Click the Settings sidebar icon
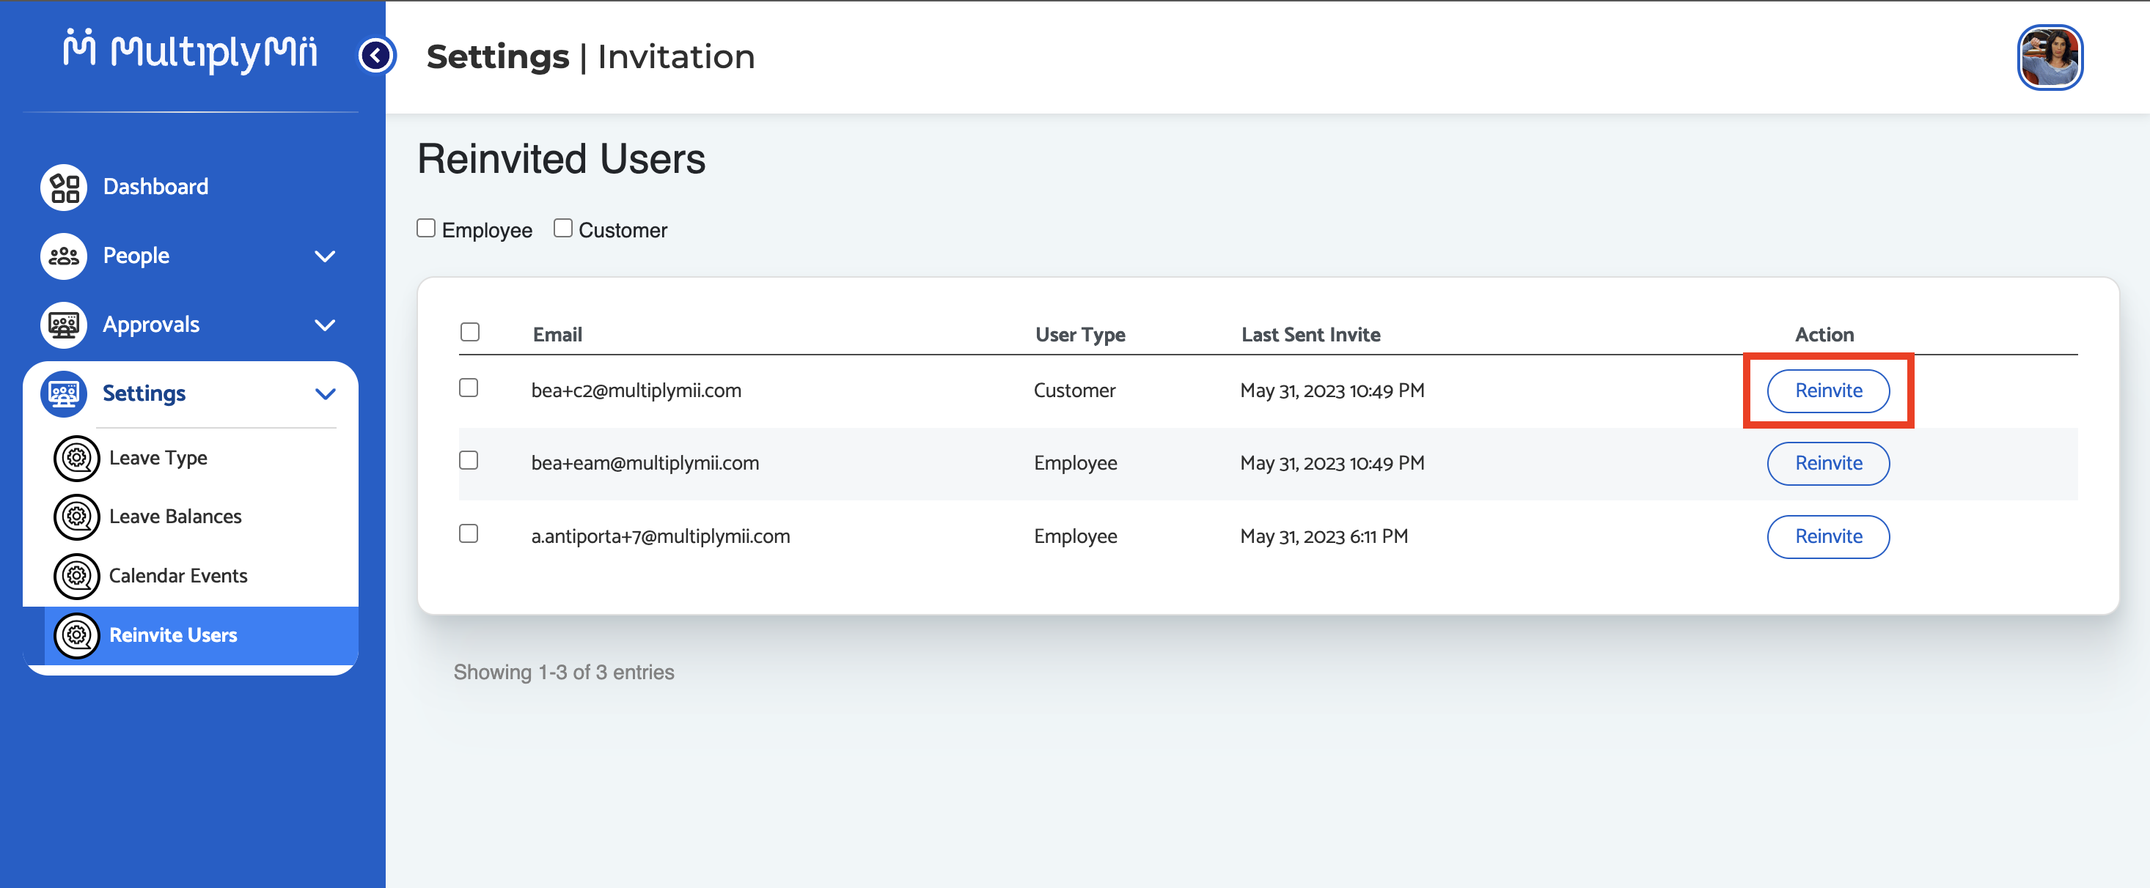The height and width of the screenshot is (888, 2150). [65, 393]
